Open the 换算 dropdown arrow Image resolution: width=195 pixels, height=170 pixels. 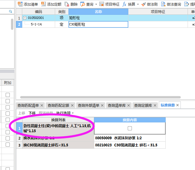(138, 4)
